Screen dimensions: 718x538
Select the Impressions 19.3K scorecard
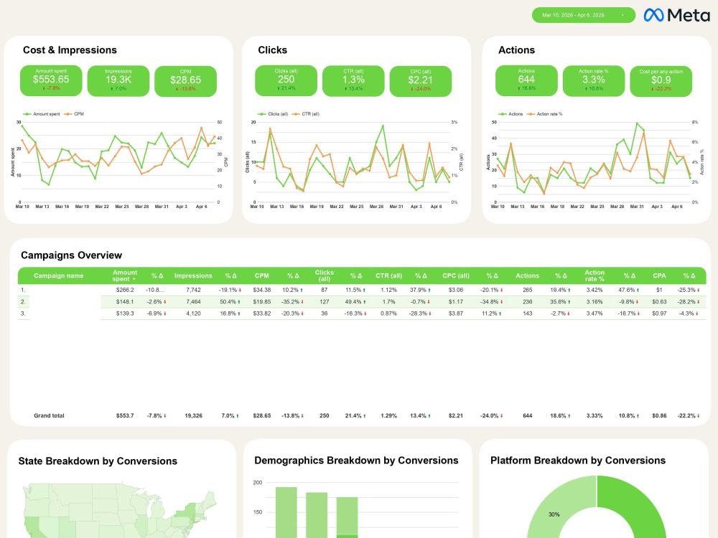coord(118,81)
